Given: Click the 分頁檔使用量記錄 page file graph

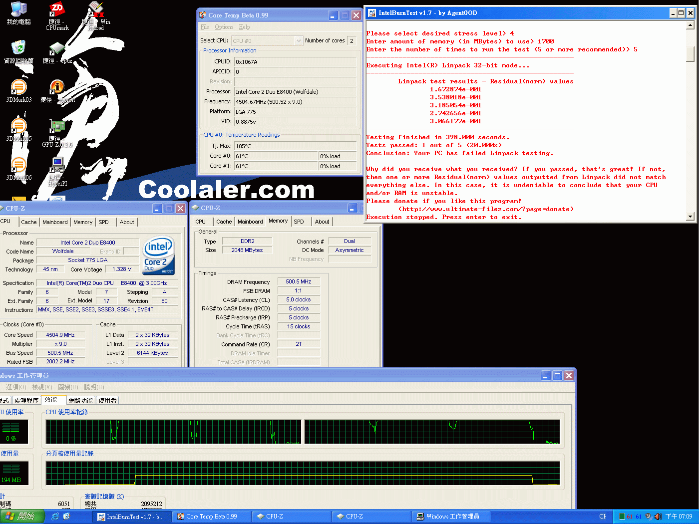Looking at the screenshot, I should point(303,474).
